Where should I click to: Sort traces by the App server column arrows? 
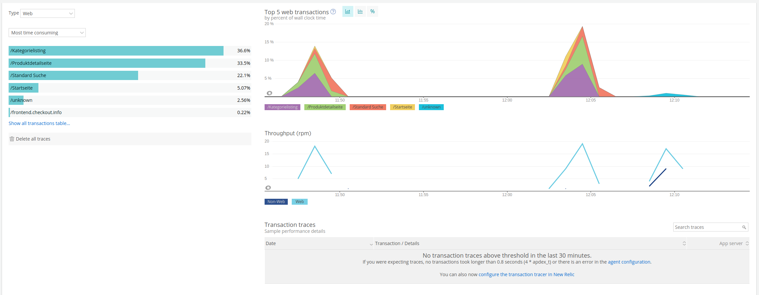pos(747,243)
